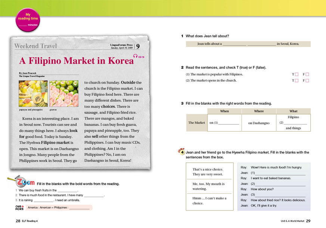Click the Word Zoom magnifier icon
The width and height of the screenshot is (326, 228).
(x=17, y=180)
